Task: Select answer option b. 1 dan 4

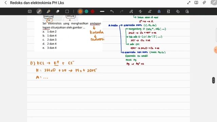Action: [50, 36]
